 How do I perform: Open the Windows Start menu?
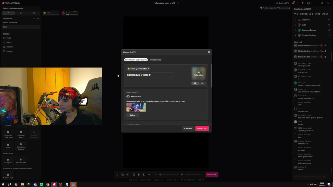coord(3,184)
